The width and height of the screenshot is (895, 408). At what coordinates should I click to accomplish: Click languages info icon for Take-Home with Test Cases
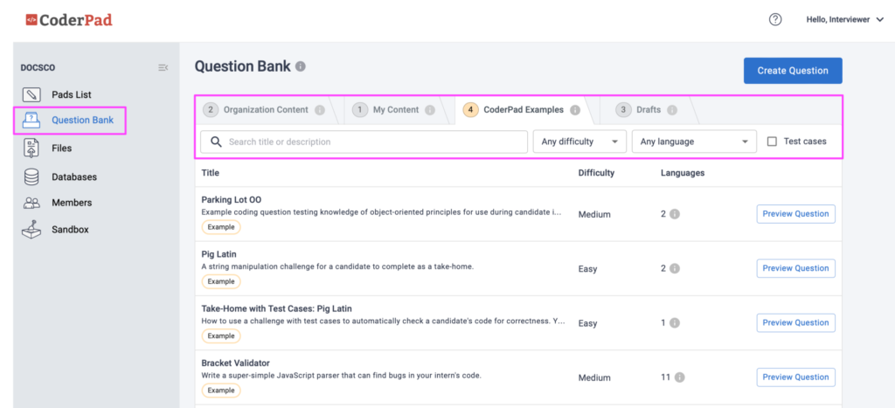[675, 323]
